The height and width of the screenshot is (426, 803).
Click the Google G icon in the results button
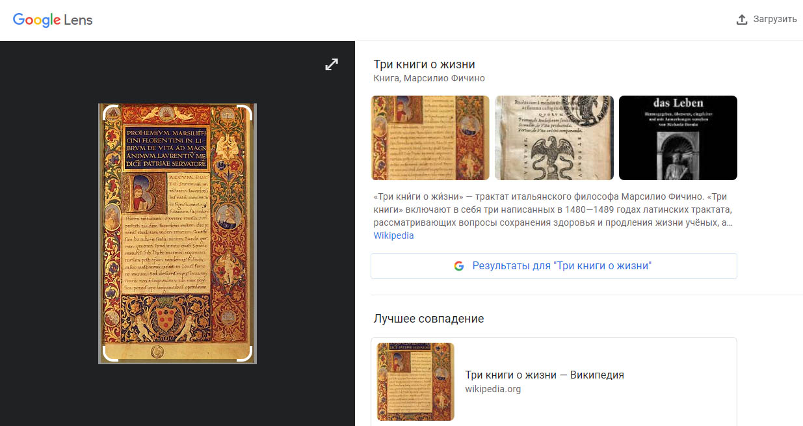tap(459, 266)
